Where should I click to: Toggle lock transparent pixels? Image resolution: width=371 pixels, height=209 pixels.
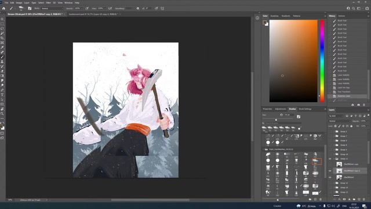coord(335,126)
